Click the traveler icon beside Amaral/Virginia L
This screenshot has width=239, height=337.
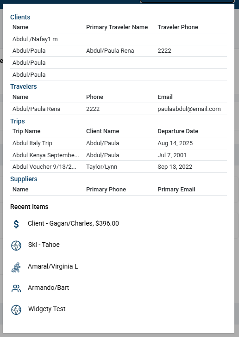click(16, 267)
